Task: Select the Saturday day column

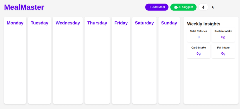Action: [x=144, y=60]
